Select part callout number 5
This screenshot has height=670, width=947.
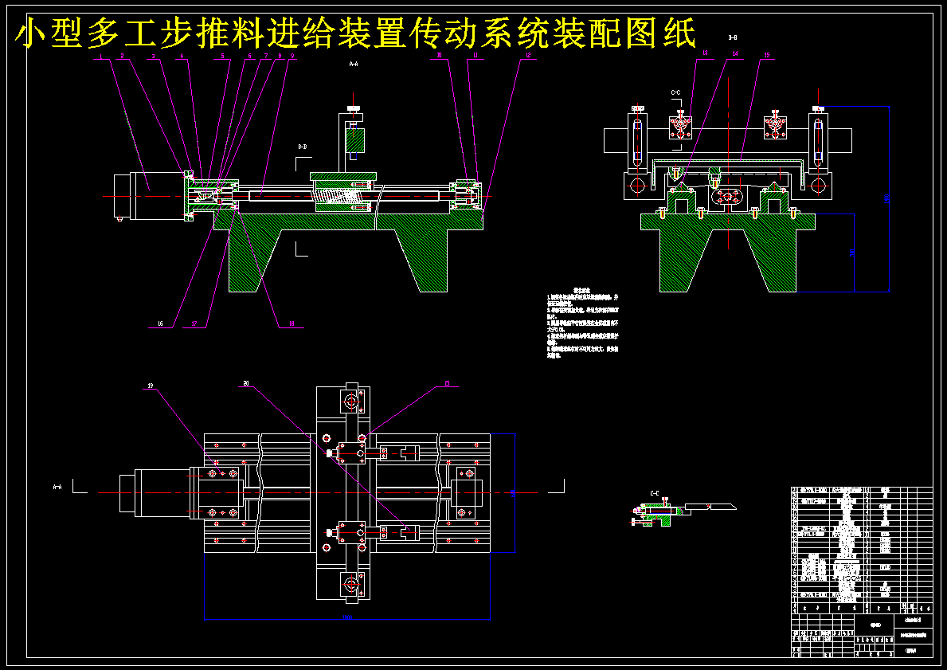click(223, 57)
